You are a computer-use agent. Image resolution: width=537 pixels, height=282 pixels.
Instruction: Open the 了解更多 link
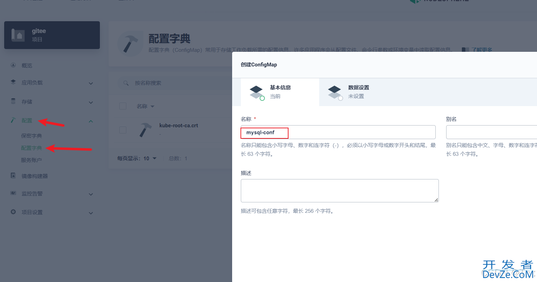click(482, 50)
